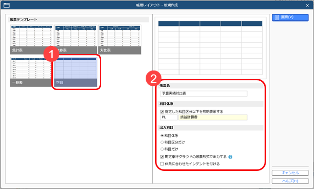Click the blue info icon
314x189 pixels.
230,157
